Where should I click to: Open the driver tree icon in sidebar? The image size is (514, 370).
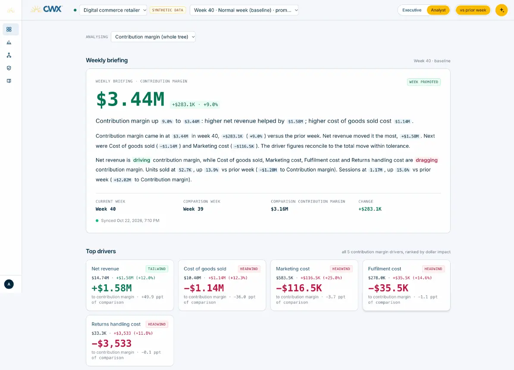(x=9, y=55)
